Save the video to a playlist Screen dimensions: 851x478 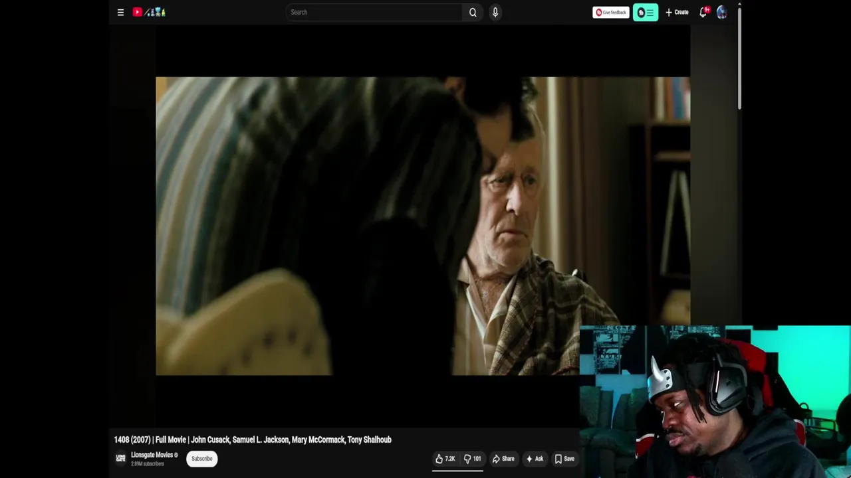click(x=564, y=459)
